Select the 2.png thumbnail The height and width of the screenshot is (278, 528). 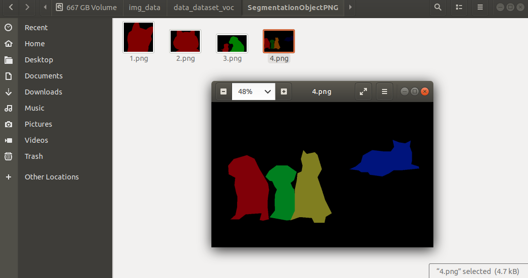click(x=185, y=41)
